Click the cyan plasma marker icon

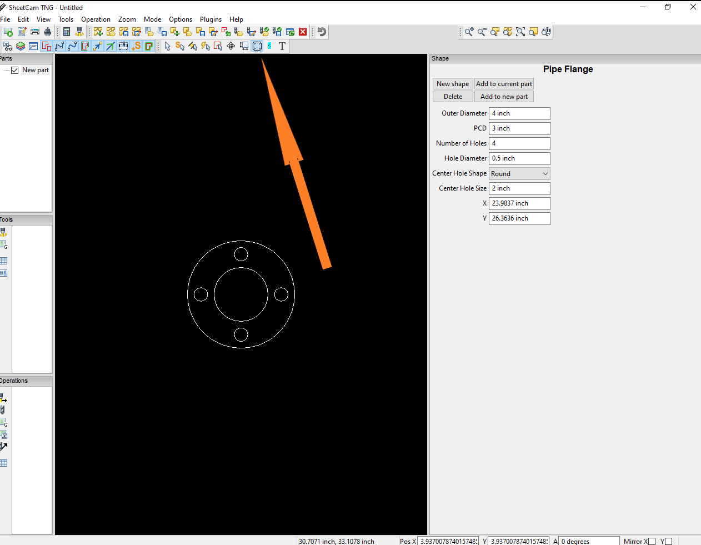[269, 46]
